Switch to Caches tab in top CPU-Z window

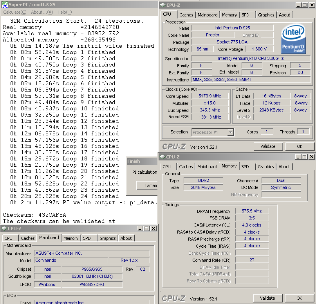point(186,15)
